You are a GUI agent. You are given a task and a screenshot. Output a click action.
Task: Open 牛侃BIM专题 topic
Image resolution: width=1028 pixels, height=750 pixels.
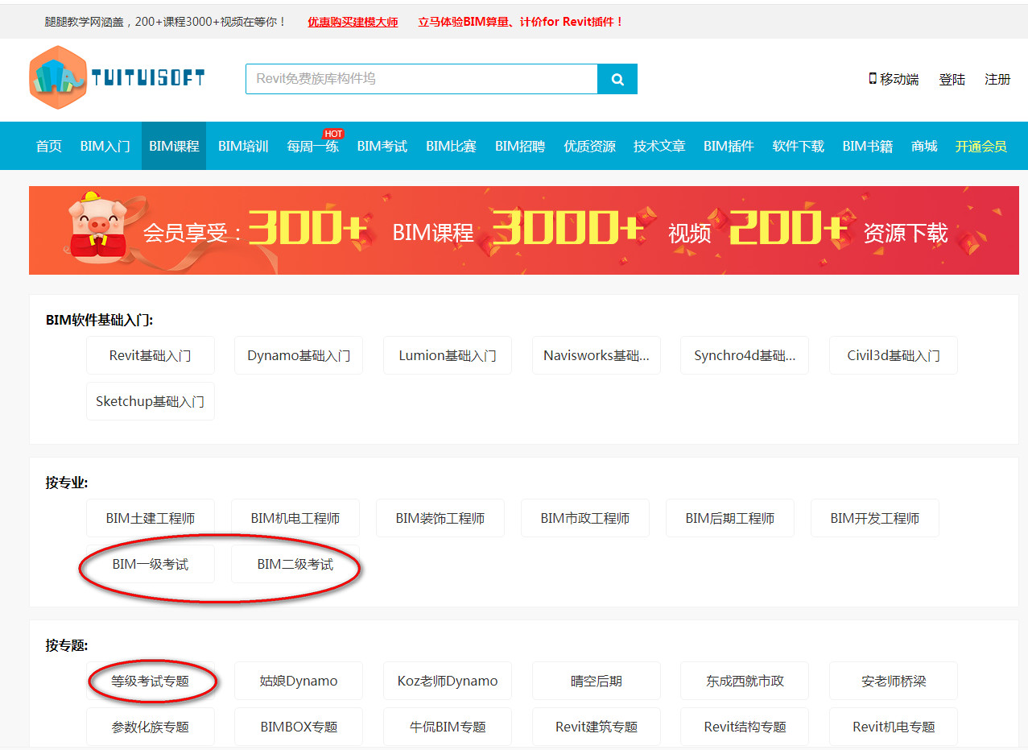click(448, 727)
